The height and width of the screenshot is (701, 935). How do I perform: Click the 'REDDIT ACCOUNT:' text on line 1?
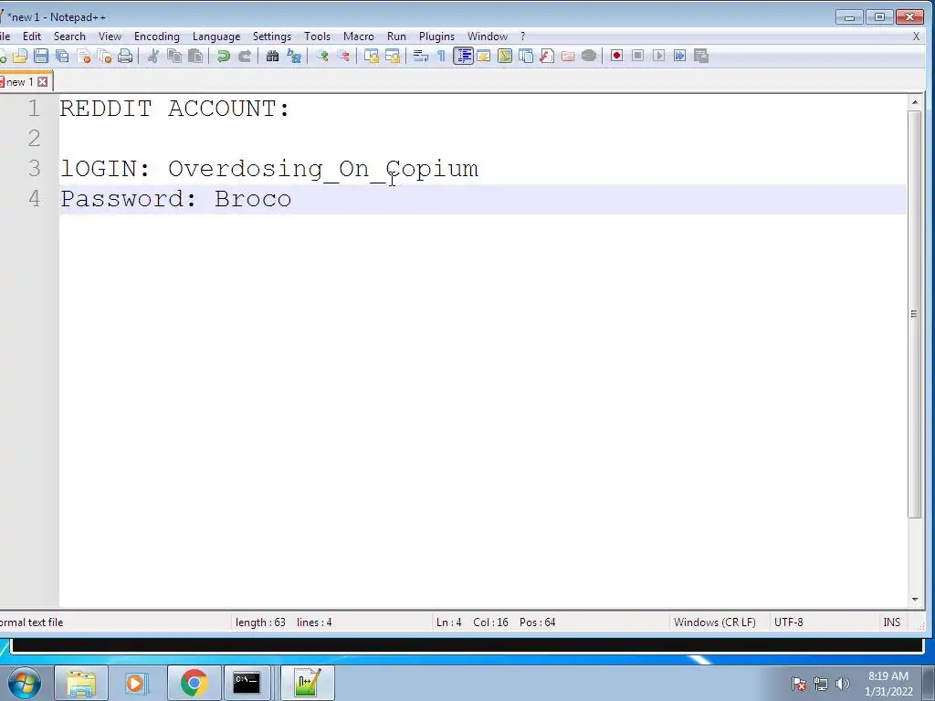[174, 109]
